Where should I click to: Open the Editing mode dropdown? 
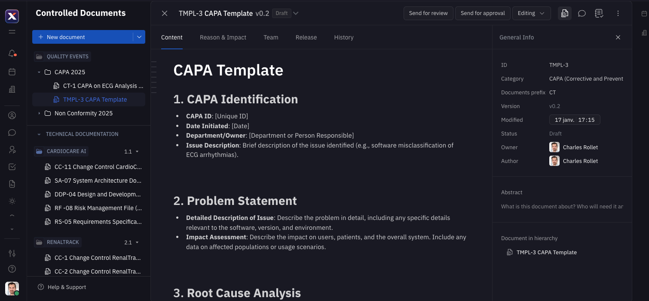point(531,13)
